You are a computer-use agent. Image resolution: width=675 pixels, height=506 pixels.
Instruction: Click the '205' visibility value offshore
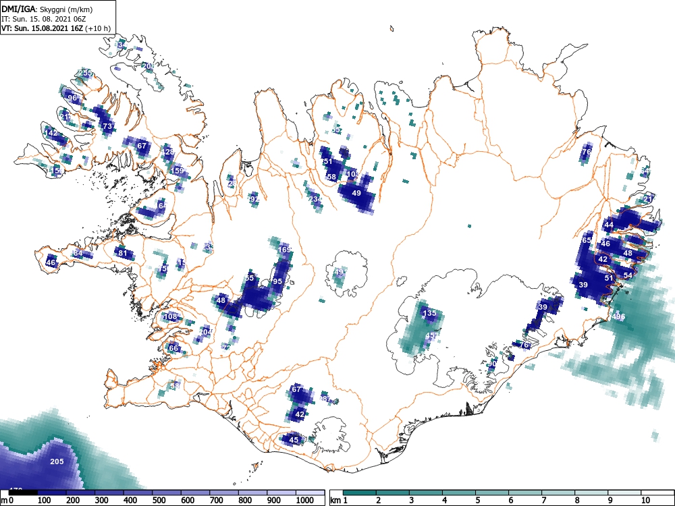point(57,461)
